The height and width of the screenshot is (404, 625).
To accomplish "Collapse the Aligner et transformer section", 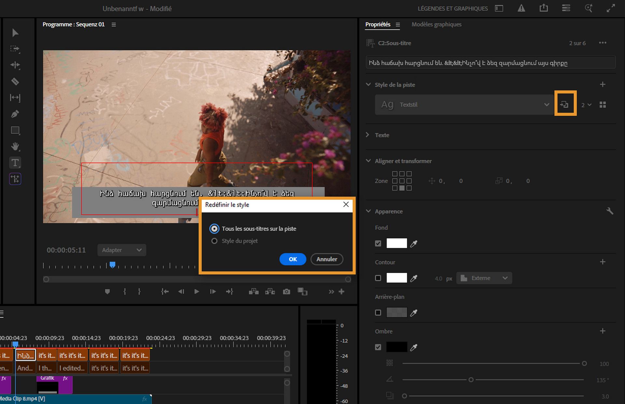I will [368, 161].
